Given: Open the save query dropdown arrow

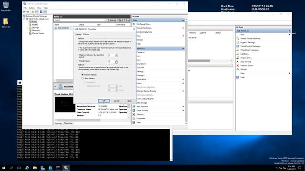Looking at the screenshot, I should (x=124, y=20).
